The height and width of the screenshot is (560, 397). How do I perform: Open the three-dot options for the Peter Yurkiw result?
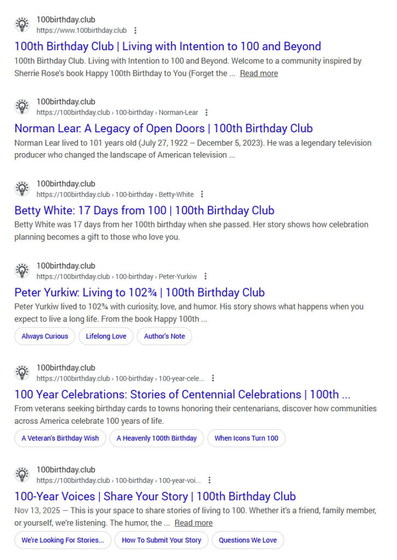pyautogui.click(x=206, y=276)
